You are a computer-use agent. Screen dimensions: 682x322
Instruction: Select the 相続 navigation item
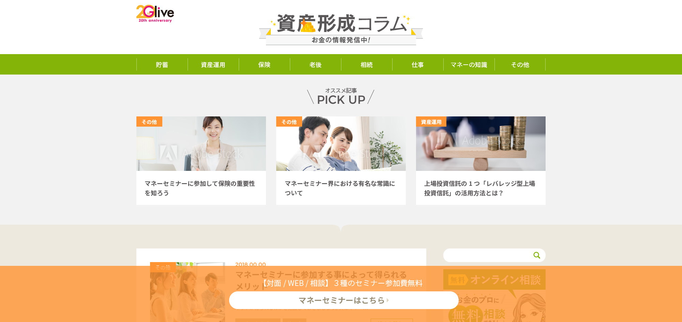(x=367, y=65)
